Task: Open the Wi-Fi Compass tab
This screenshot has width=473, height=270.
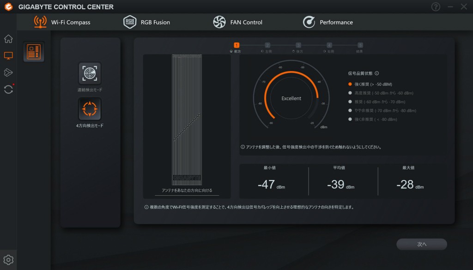Action: 62,22
